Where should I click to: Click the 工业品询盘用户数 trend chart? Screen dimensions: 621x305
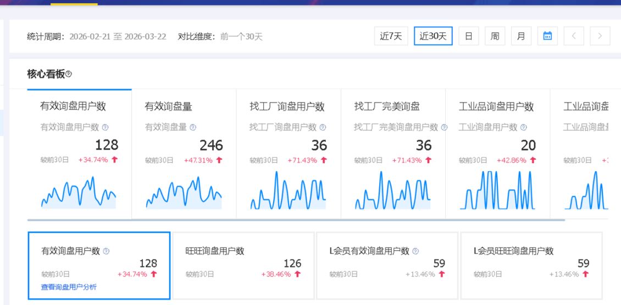pyautogui.click(x=497, y=192)
